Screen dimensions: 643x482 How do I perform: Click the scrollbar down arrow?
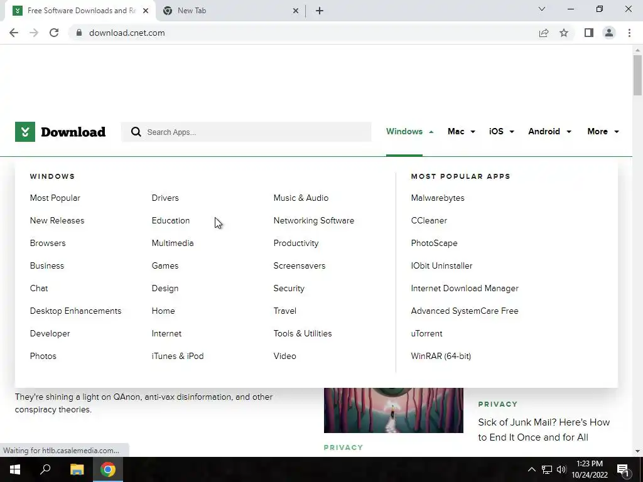pyautogui.click(x=637, y=451)
